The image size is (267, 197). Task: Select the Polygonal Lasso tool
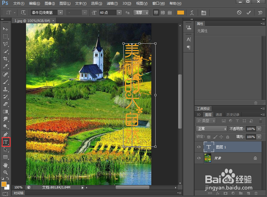point(5,44)
